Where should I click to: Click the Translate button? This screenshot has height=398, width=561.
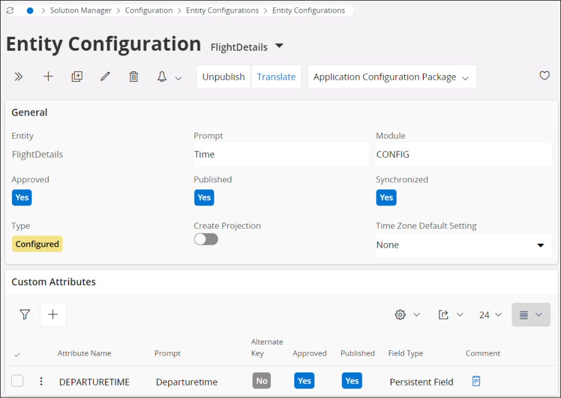pyautogui.click(x=276, y=77)
